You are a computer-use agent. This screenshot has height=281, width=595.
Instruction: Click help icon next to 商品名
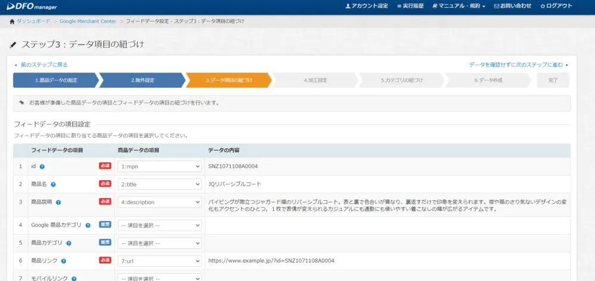(53, 184)
